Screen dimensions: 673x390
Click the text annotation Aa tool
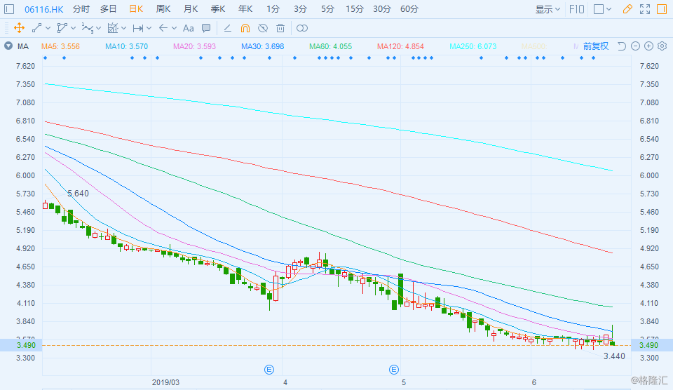point(188,28)
